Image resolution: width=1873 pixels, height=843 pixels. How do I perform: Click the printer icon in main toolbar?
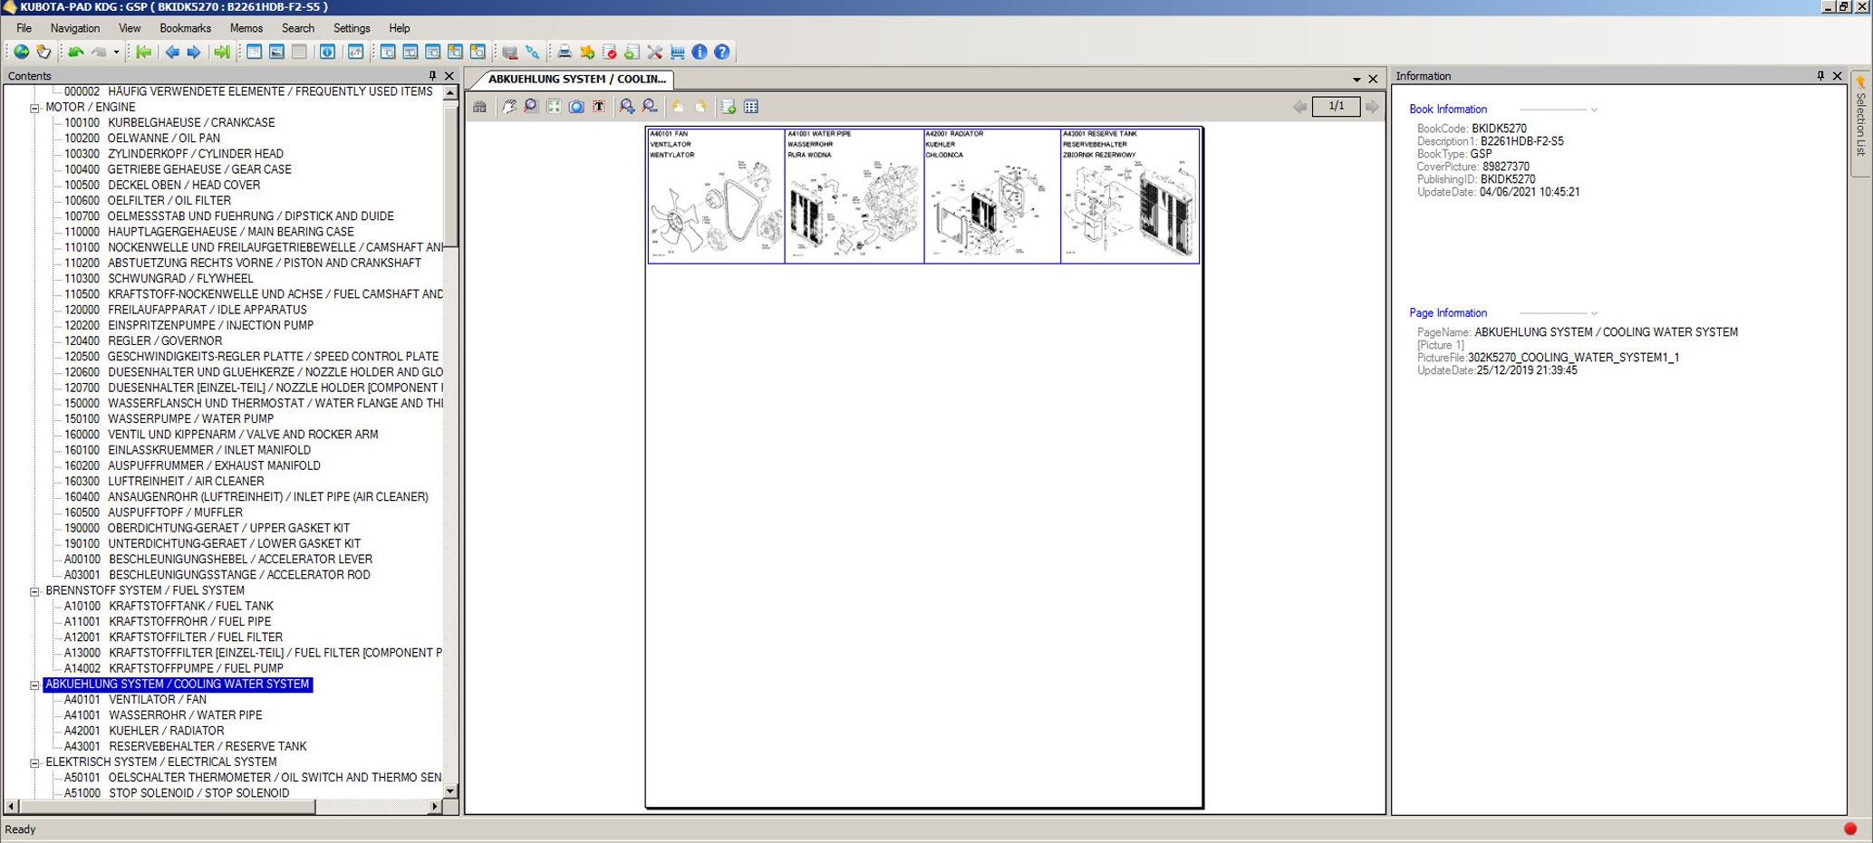[564, 53]
